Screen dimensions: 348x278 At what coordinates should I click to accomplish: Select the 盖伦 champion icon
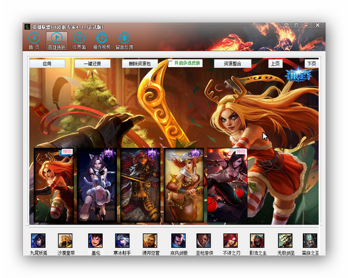[x=96, y=241]
